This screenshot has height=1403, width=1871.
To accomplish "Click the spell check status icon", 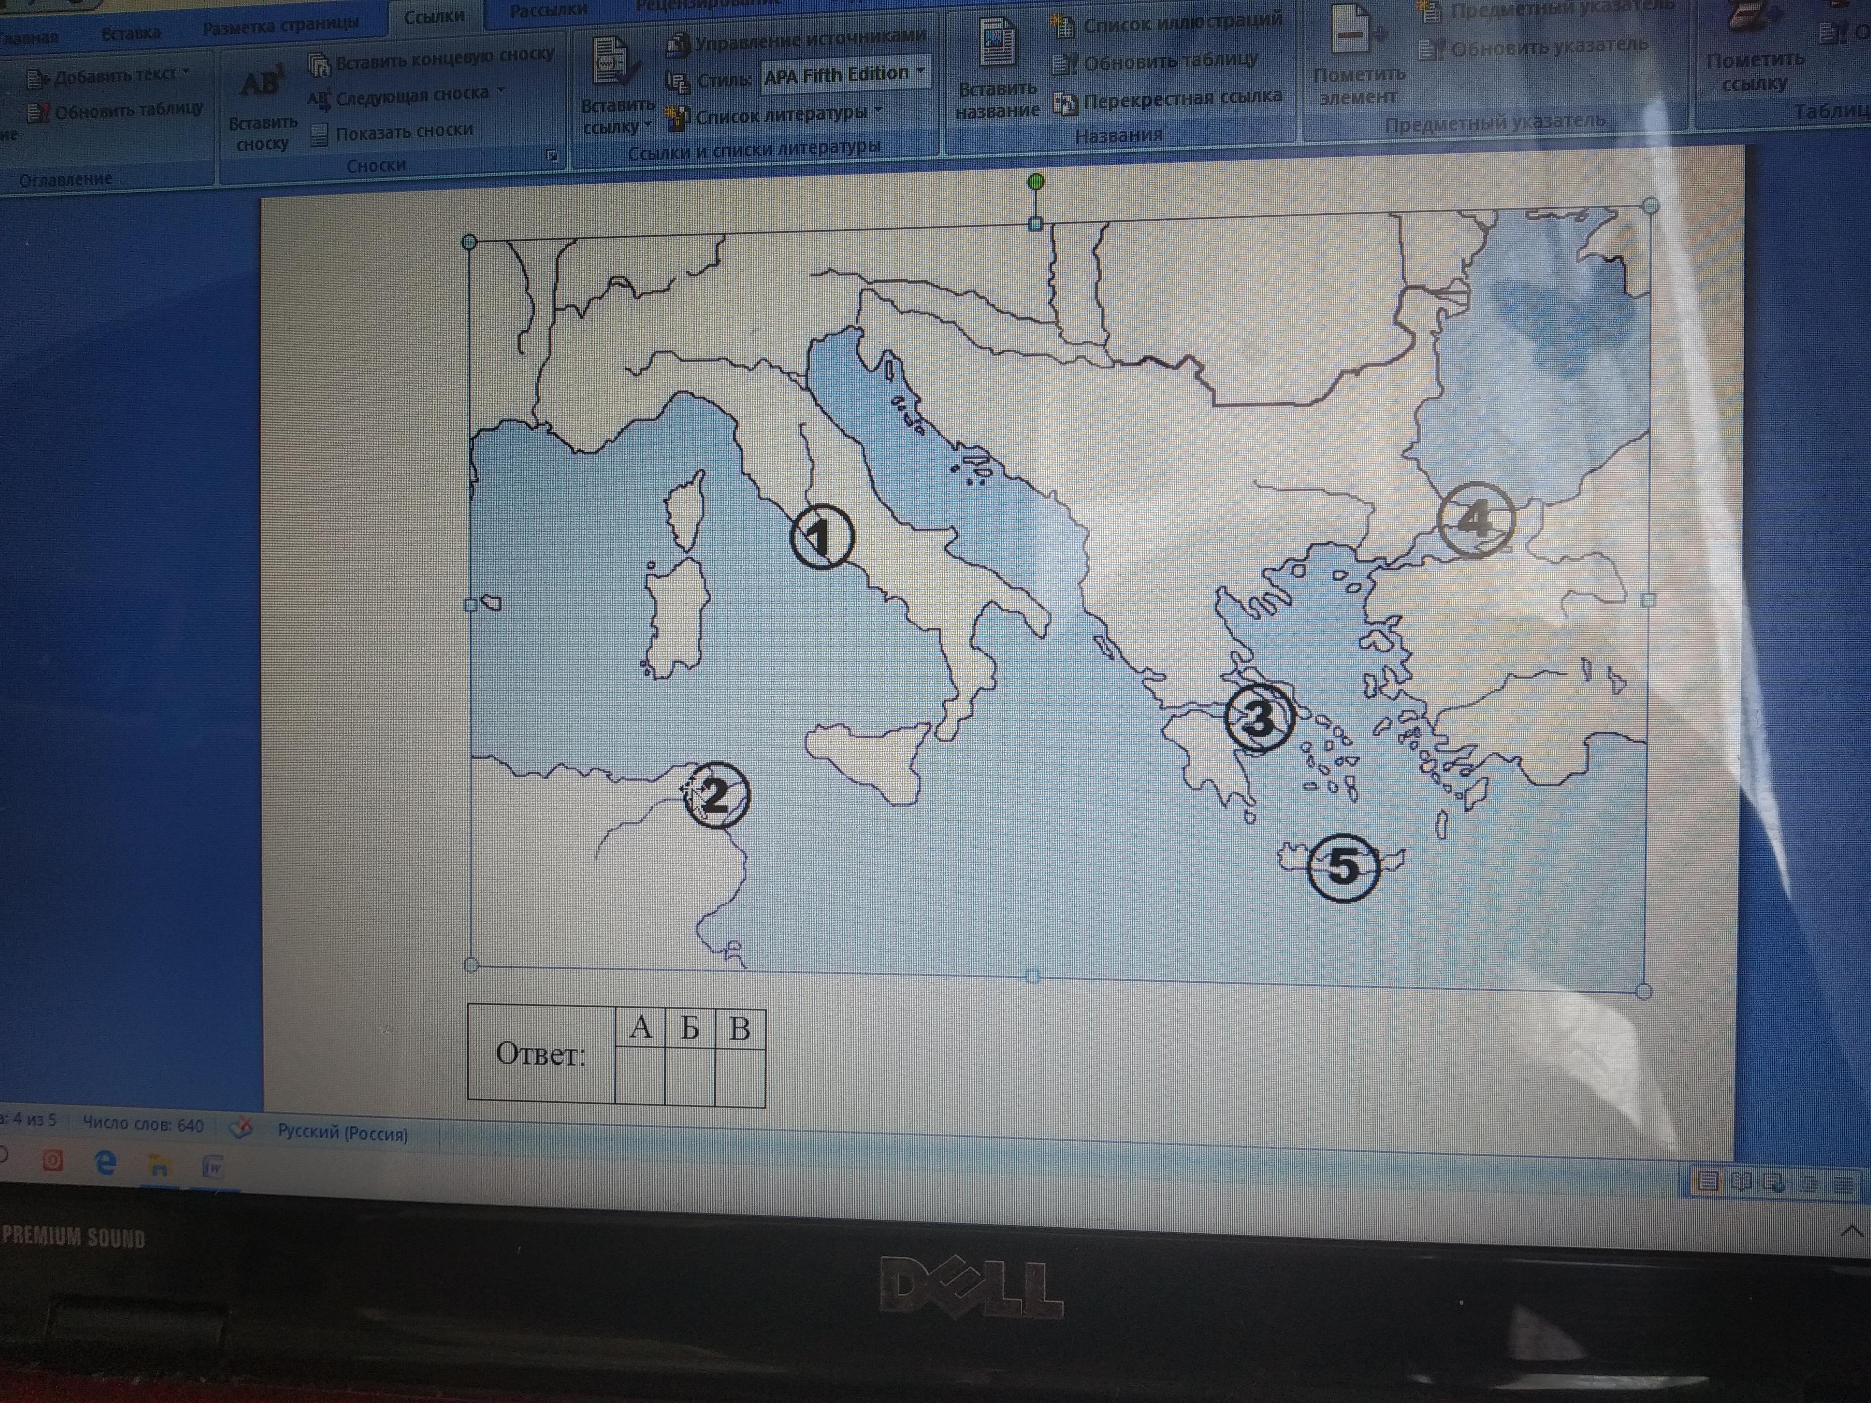I will (241, 1128).
